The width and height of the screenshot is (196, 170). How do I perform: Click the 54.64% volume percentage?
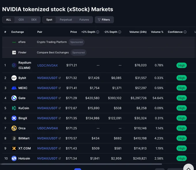(x=158, y=98)
